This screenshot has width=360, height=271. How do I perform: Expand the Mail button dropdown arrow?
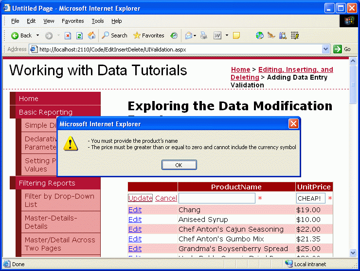pos(196,35)
